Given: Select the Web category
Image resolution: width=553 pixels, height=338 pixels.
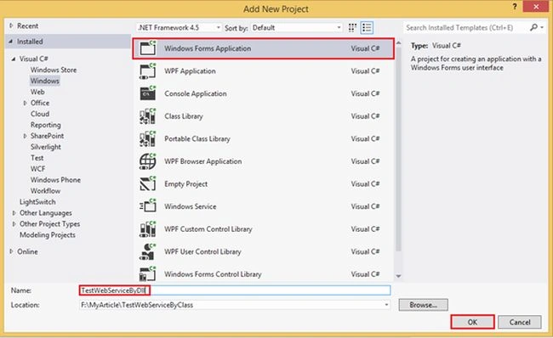Looking at the screenshot, I should coord(37,92).
